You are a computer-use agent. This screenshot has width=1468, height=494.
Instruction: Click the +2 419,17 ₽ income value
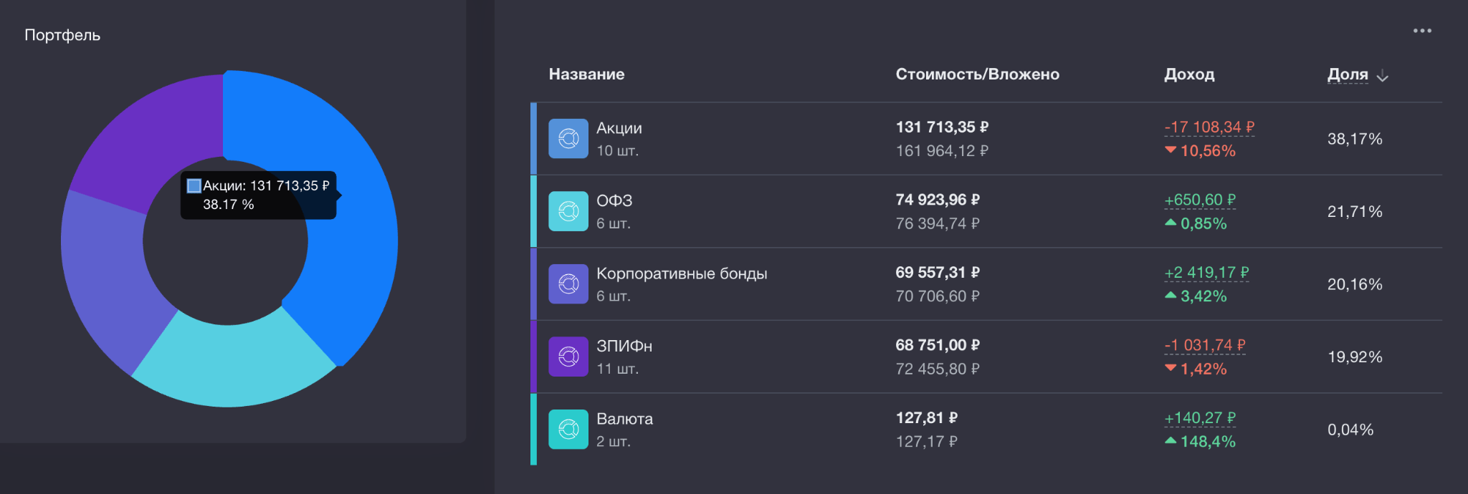[1206, 273]
